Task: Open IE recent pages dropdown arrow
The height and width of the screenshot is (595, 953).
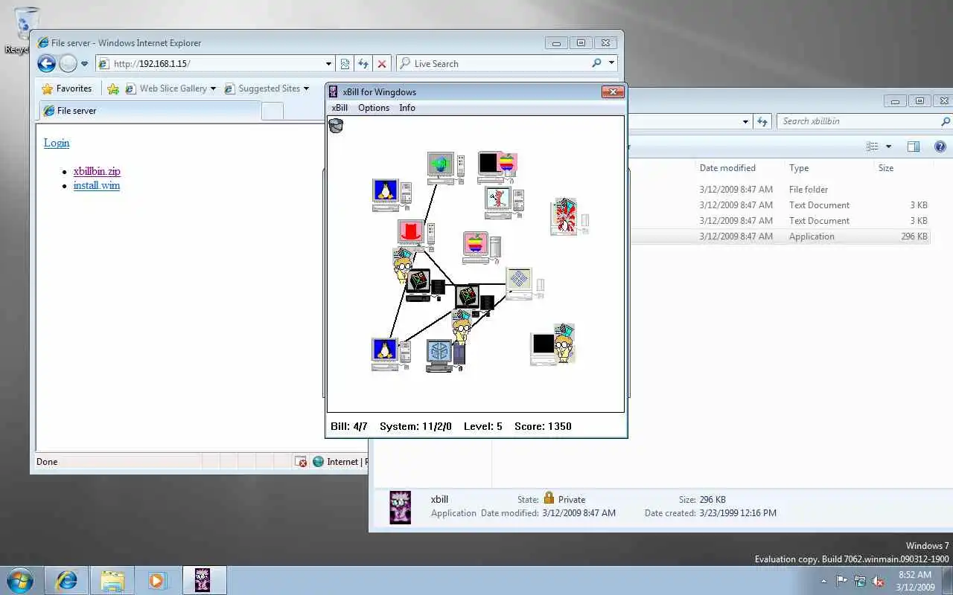Action: tap(84, 64)
